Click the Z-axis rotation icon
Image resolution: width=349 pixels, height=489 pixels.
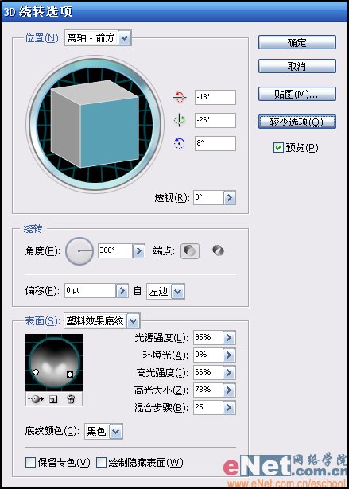pyautogui.click(x=180, y=143)
